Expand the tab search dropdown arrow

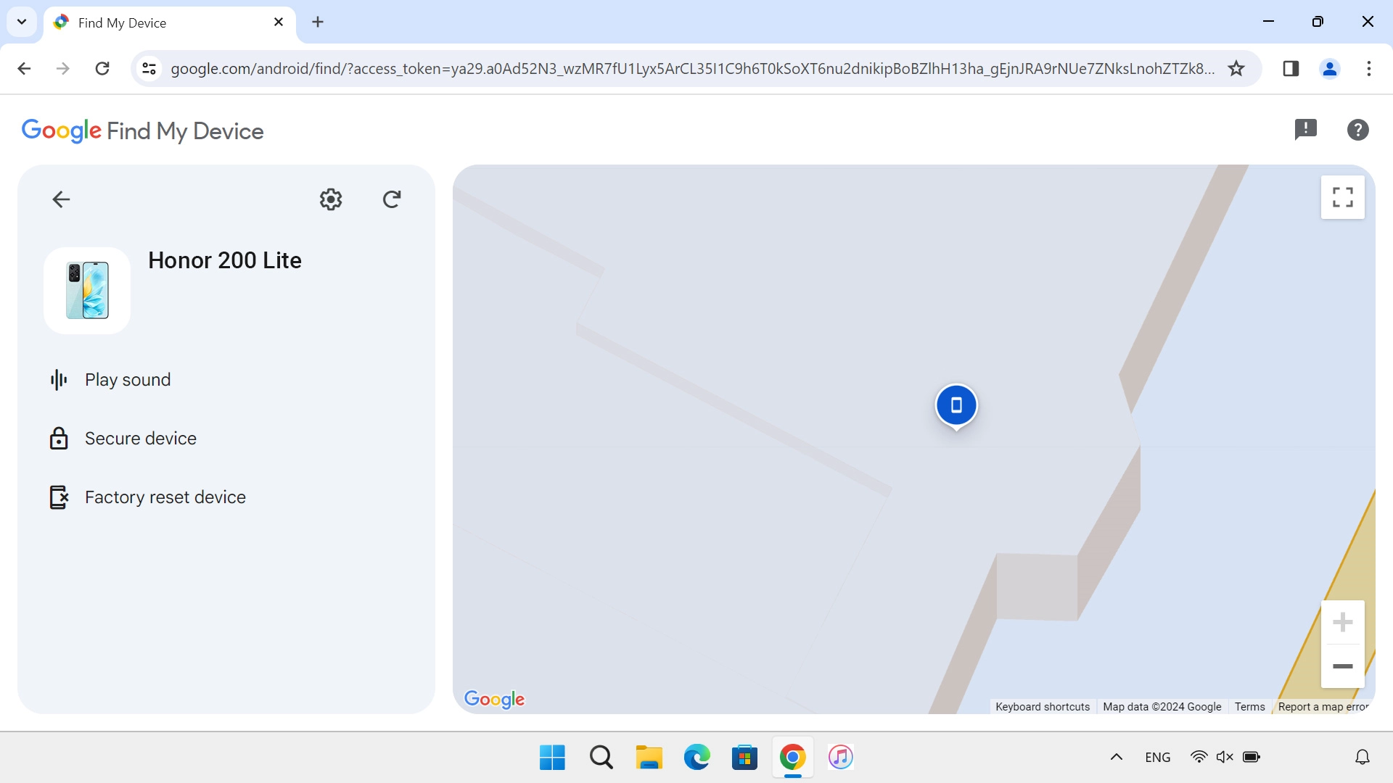point(21,22)
